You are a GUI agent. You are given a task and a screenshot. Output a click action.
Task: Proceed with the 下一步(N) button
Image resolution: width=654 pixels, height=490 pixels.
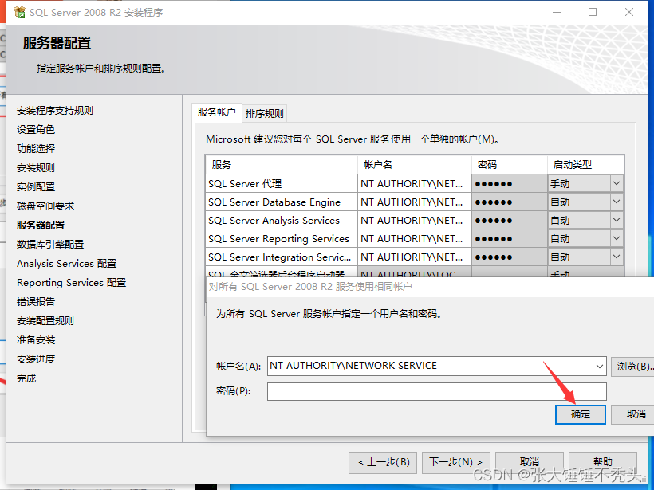[x=456, y=462]
